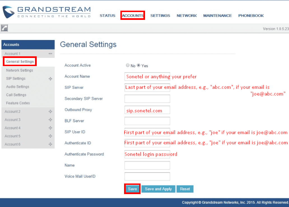The image size is (289, 207).
Task: Click the Grandstream logo
Action: point(46,12)
